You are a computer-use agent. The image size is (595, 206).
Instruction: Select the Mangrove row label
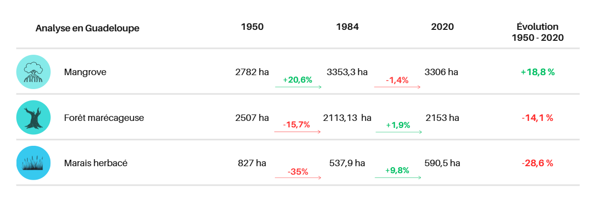tap(85, 72)
